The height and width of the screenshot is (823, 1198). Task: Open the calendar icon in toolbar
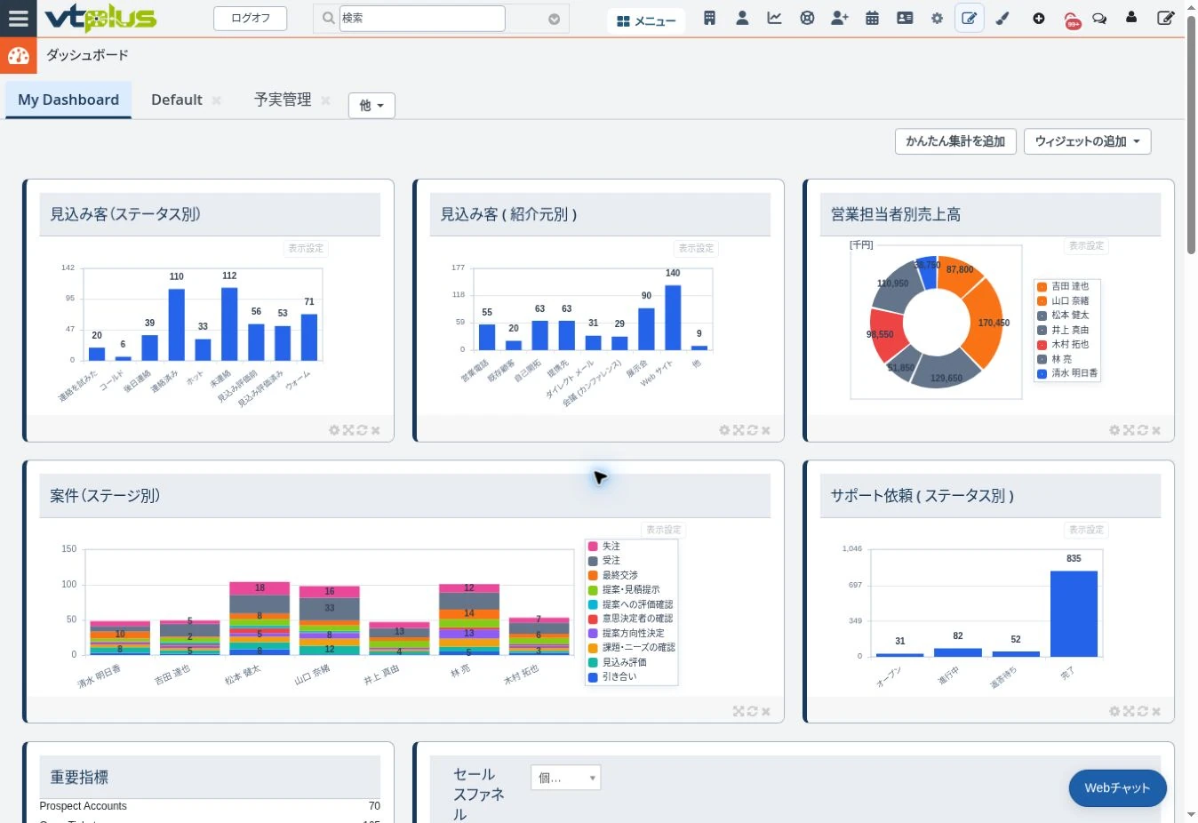pyautogui.click(x=872, y=19)
